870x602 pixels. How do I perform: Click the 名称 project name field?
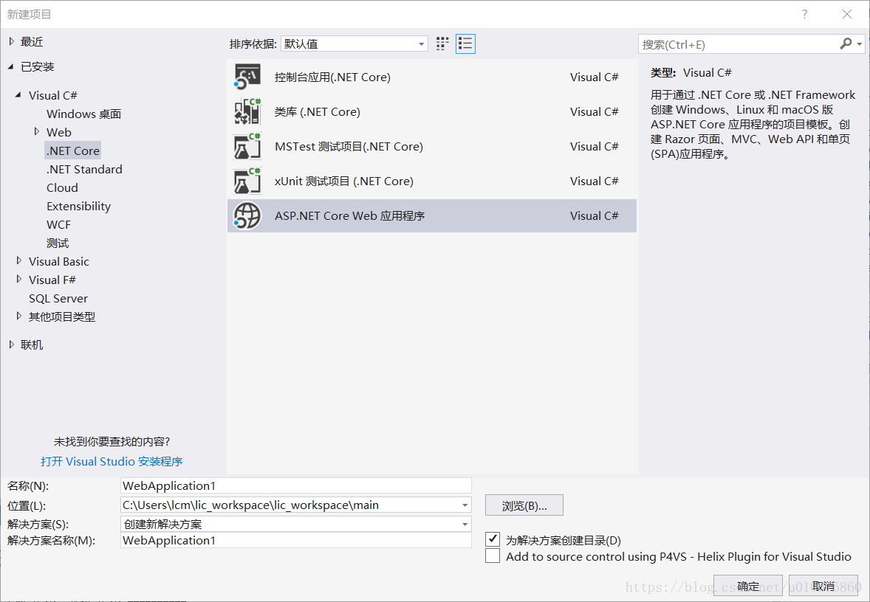(x=295, y=485)
